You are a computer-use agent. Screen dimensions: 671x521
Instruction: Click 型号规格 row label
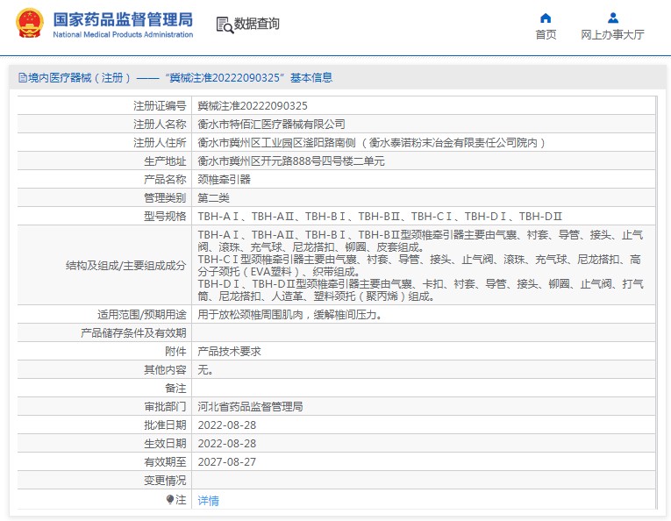coord(165,216)
